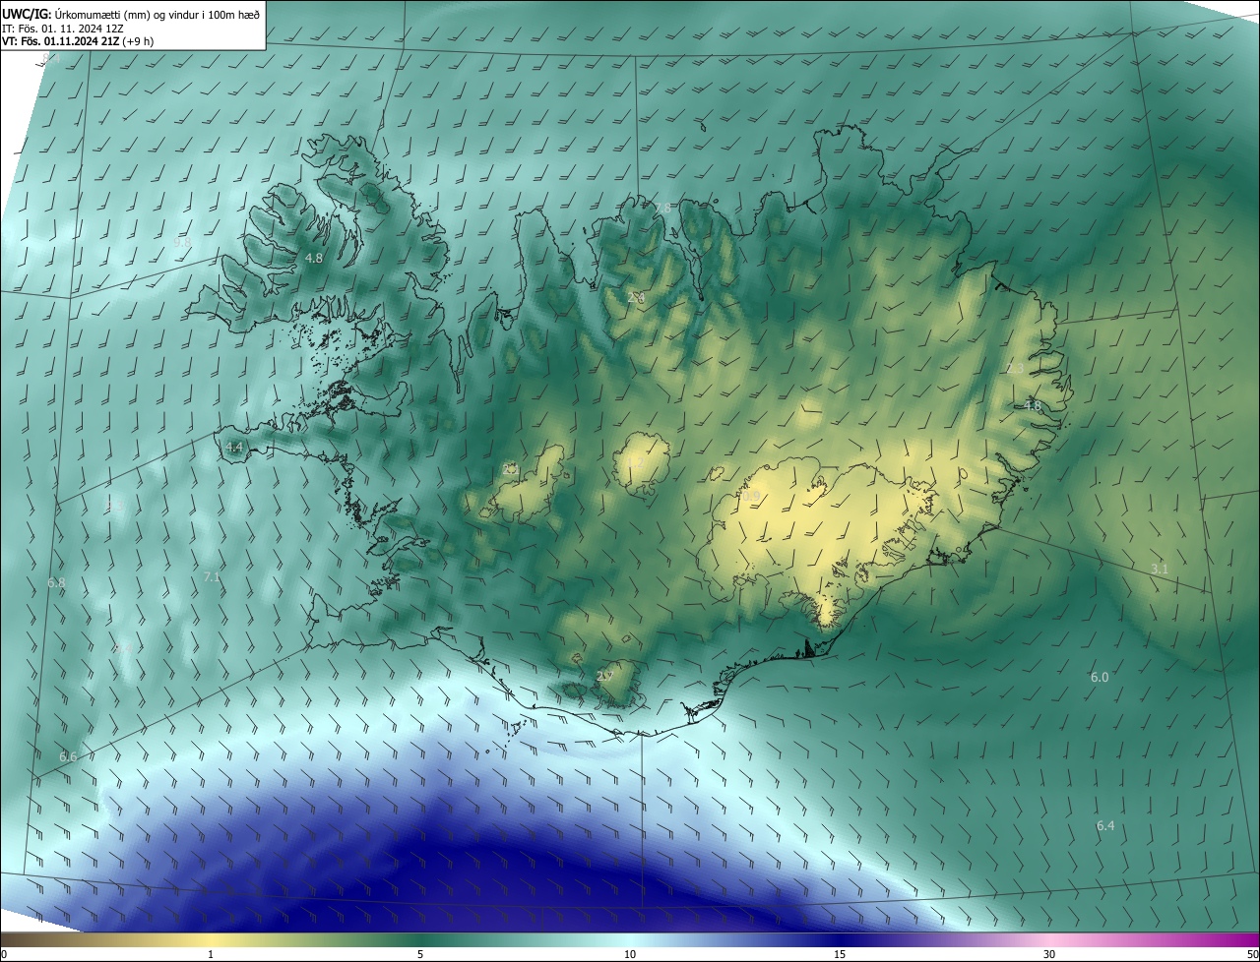
Task: Click the 7.1 precipitable water value label
Action: coord(211,576)
